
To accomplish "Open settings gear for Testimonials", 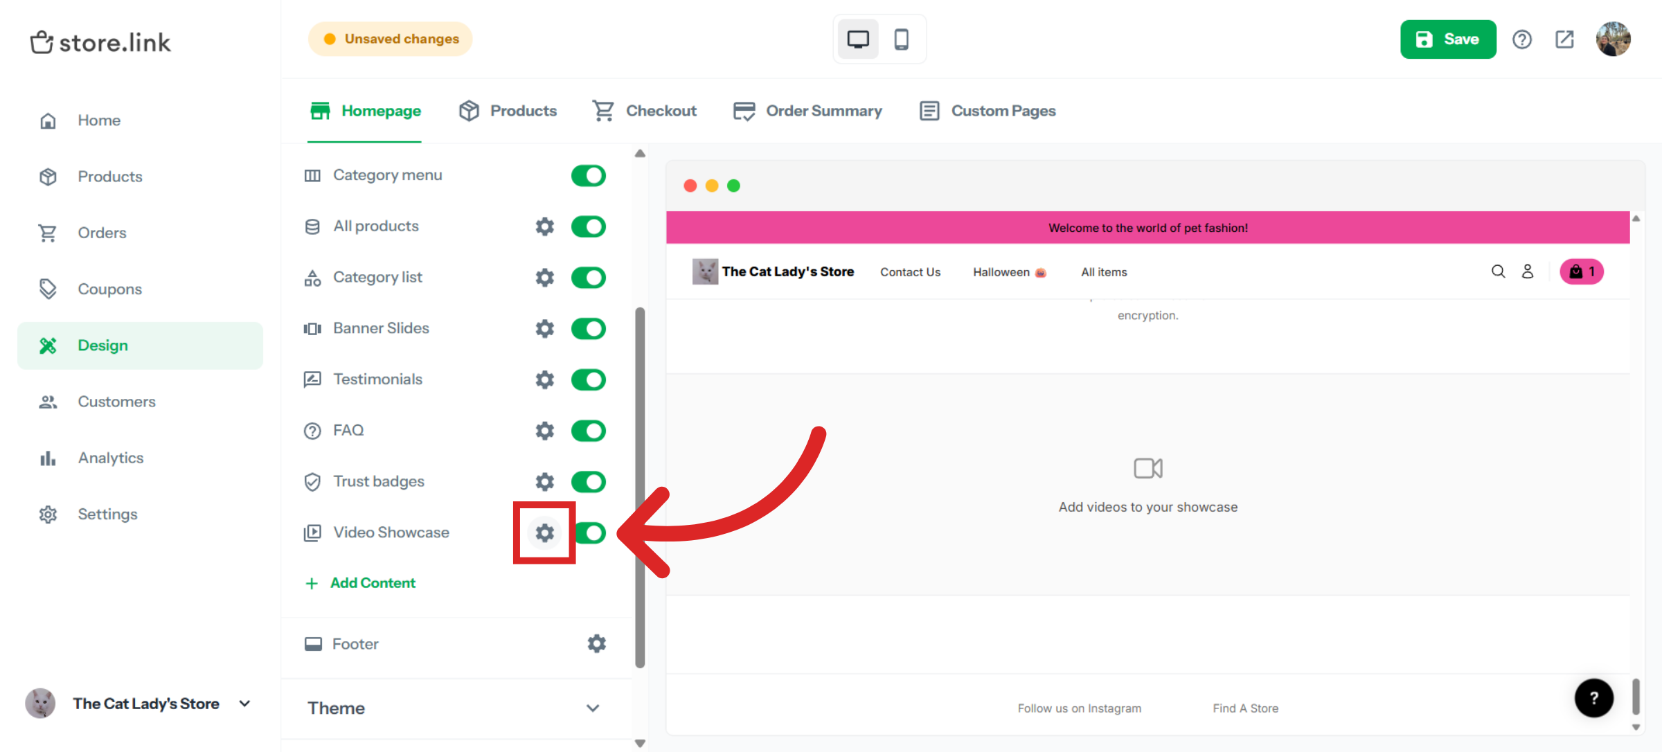I will point(545,379).
